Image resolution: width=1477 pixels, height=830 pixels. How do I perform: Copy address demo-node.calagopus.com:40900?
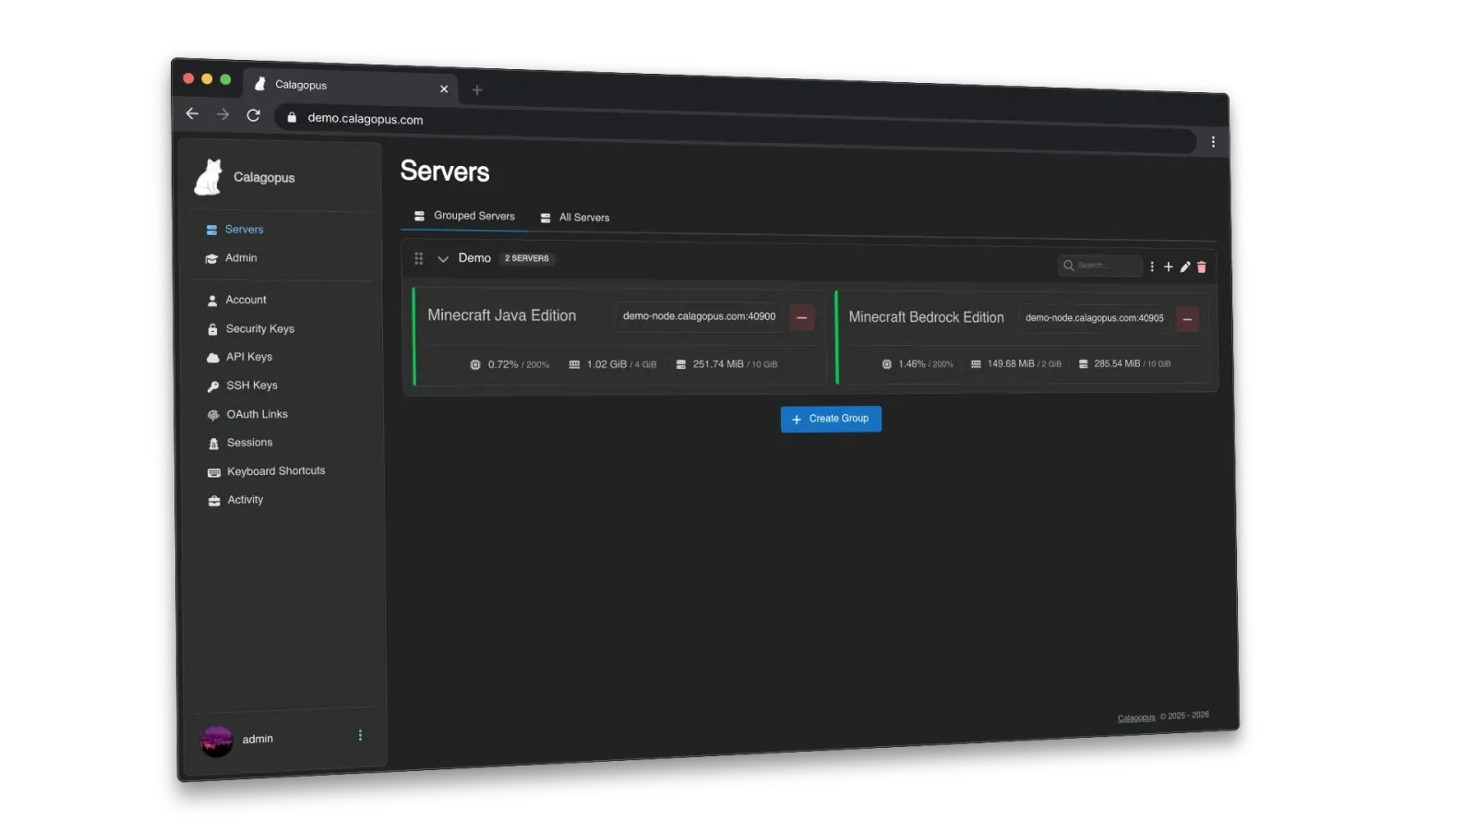tap(699, 316)
